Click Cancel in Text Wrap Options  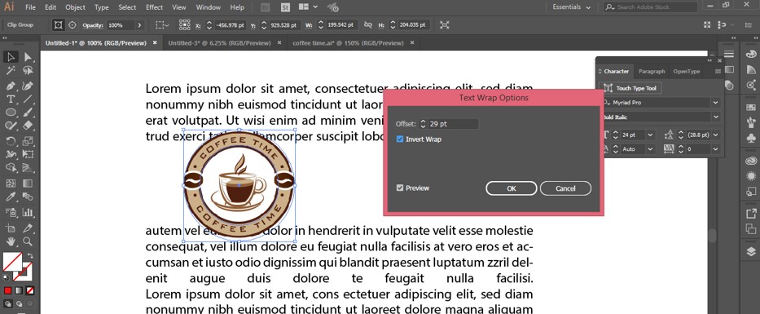565,188
